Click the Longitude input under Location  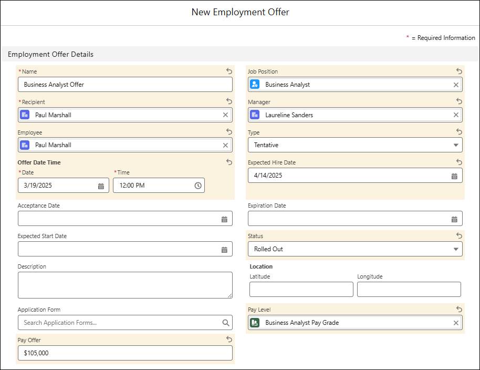tap(409, 289)
